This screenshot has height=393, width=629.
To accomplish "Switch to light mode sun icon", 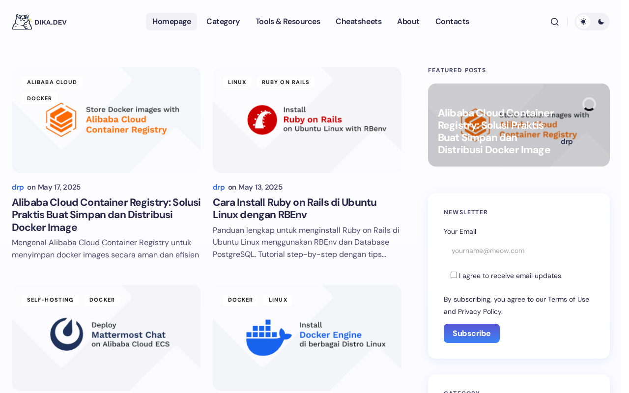I will coord(583,22).
